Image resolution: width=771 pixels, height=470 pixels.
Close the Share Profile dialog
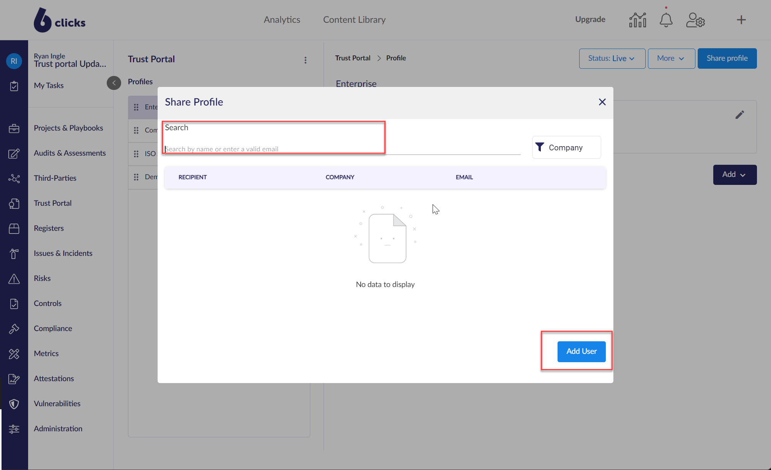coord(602,102)
